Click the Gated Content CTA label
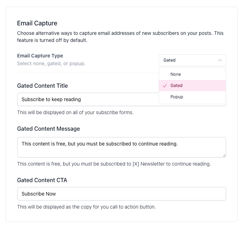 [42, 180]
